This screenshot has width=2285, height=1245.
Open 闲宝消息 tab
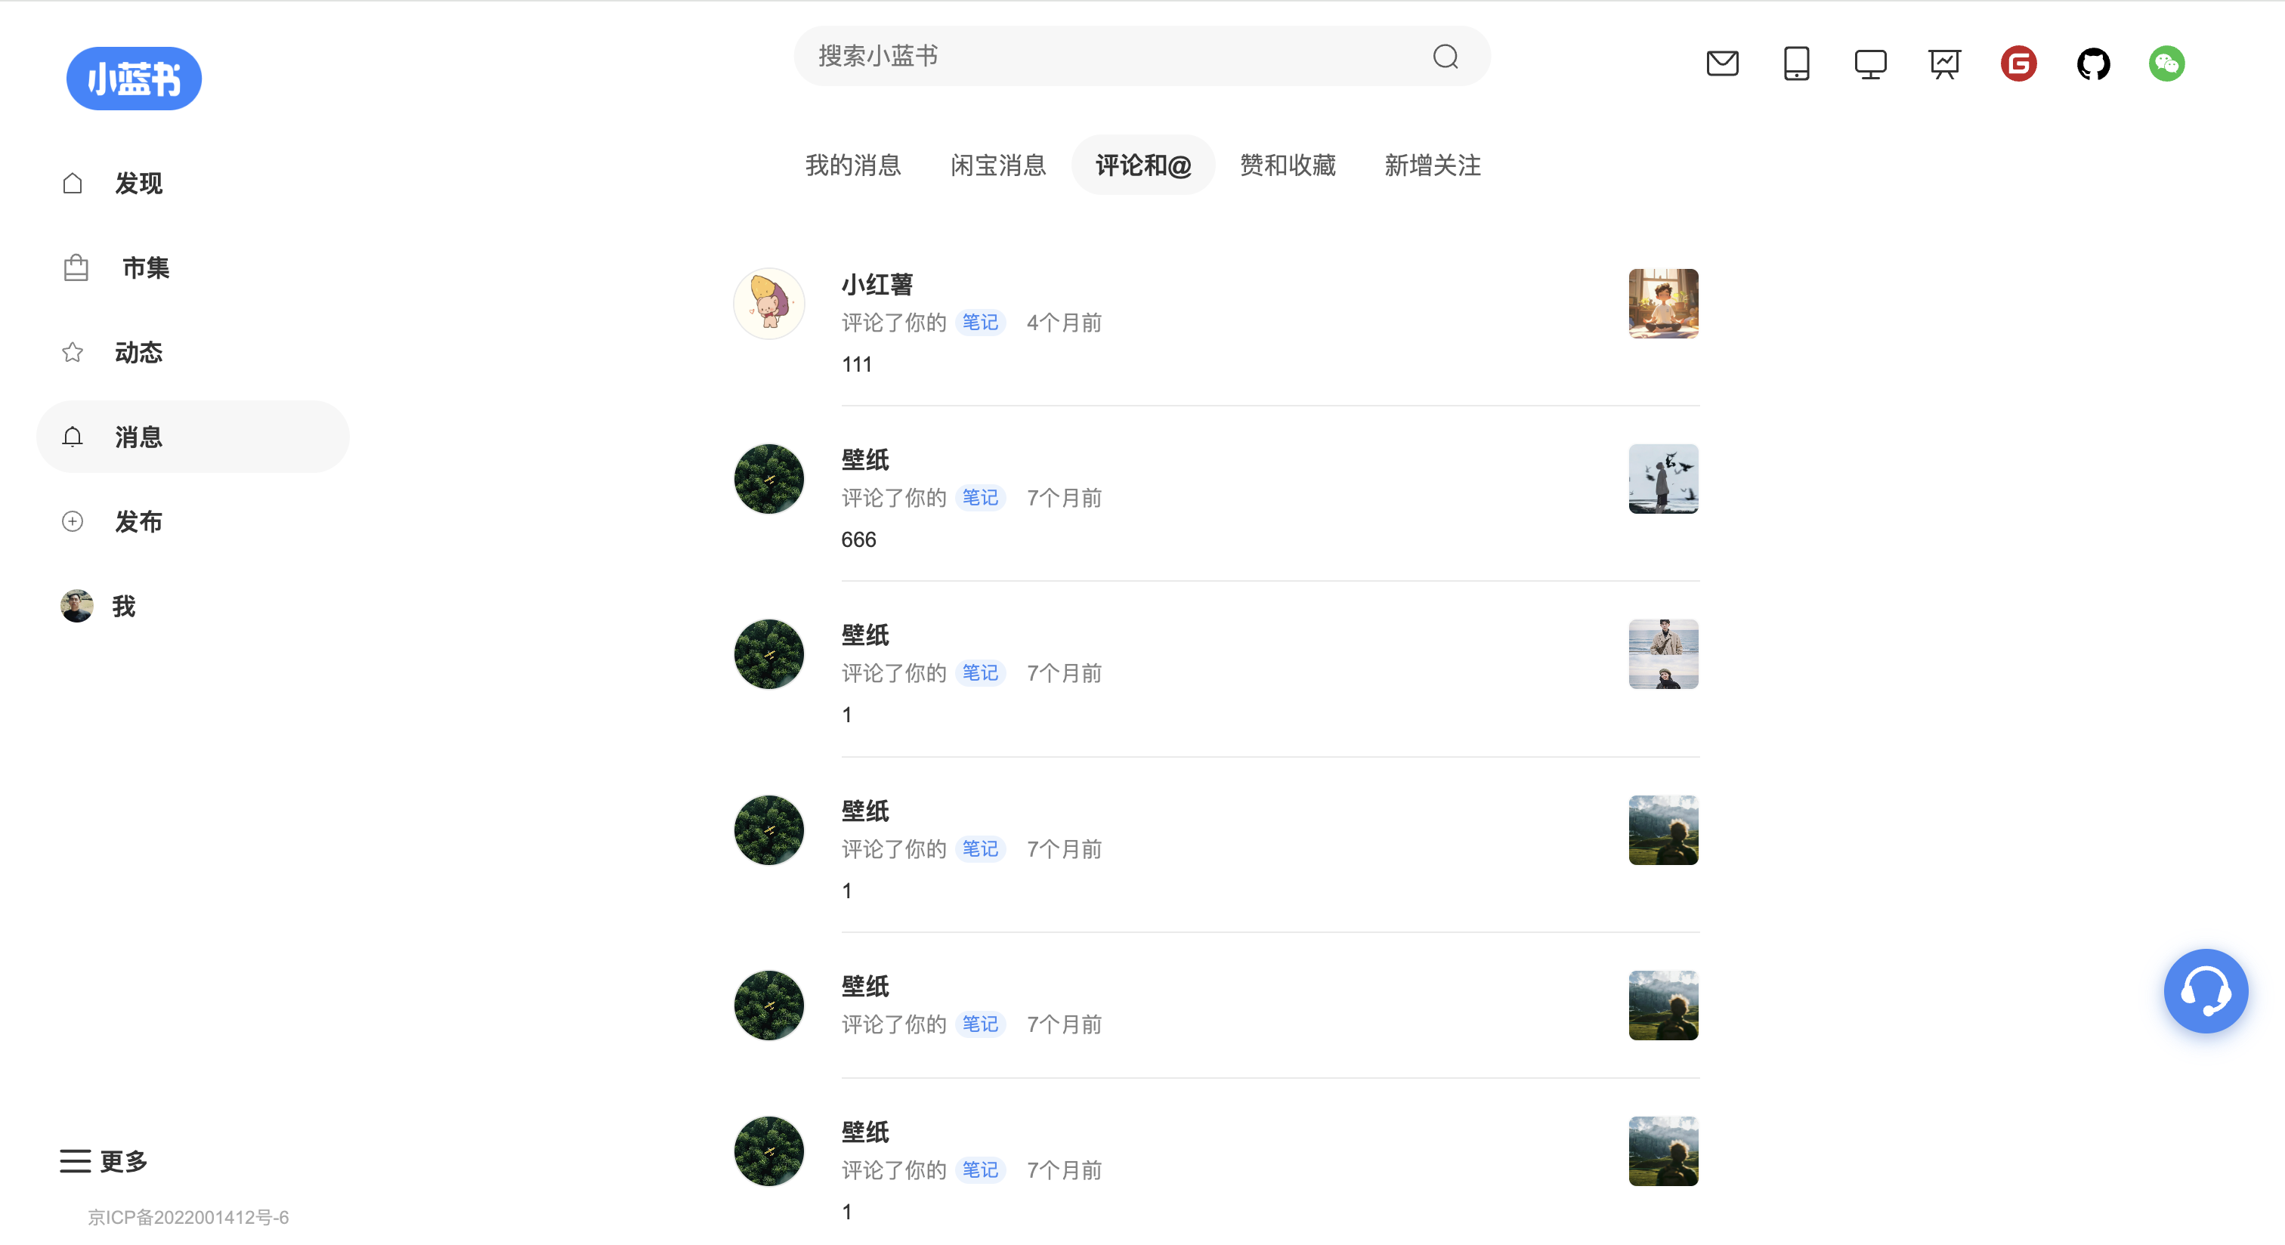(x=998, y=165)
